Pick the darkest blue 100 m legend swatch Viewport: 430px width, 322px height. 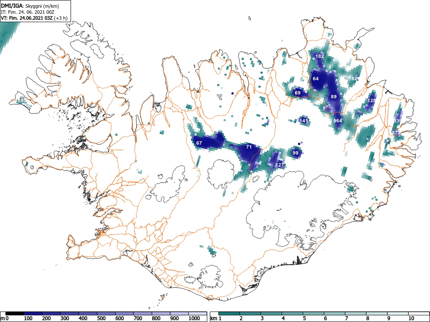pyautogui.click(x=33, y=313)
